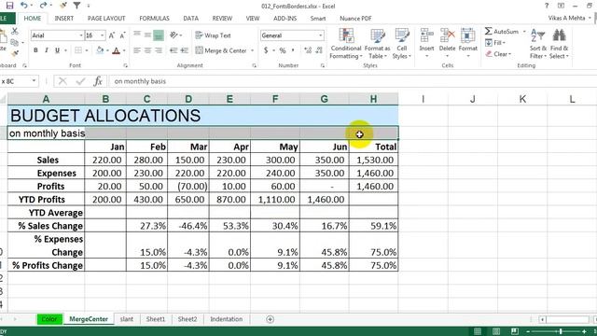The image size is (597, 336).
Task: Open the Find & Select menu
Action: click(x=559, y=44)
